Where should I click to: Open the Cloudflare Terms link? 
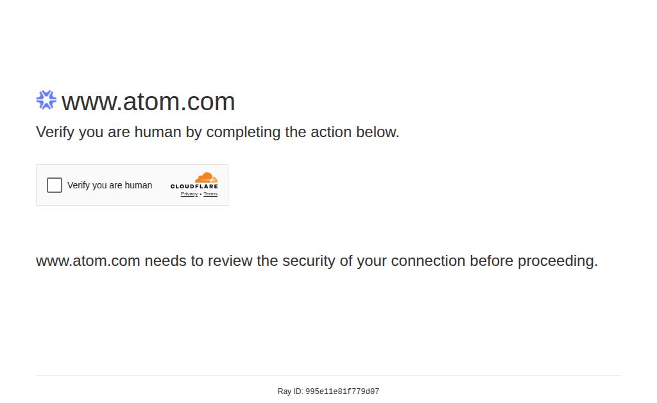click(210, 194)
